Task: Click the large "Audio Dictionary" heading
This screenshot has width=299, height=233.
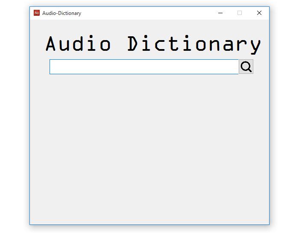Action: (x=153, y=44)
